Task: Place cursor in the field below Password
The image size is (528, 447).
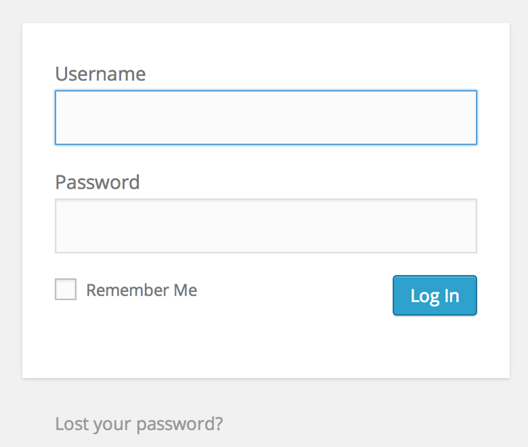Action: click(266, 226)
